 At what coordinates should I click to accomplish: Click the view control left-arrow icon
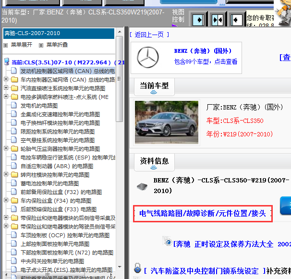click(237, 20)
